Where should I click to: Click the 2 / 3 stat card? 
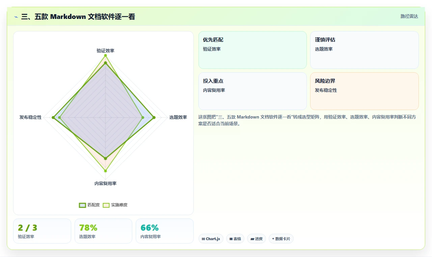click(42, 231)
